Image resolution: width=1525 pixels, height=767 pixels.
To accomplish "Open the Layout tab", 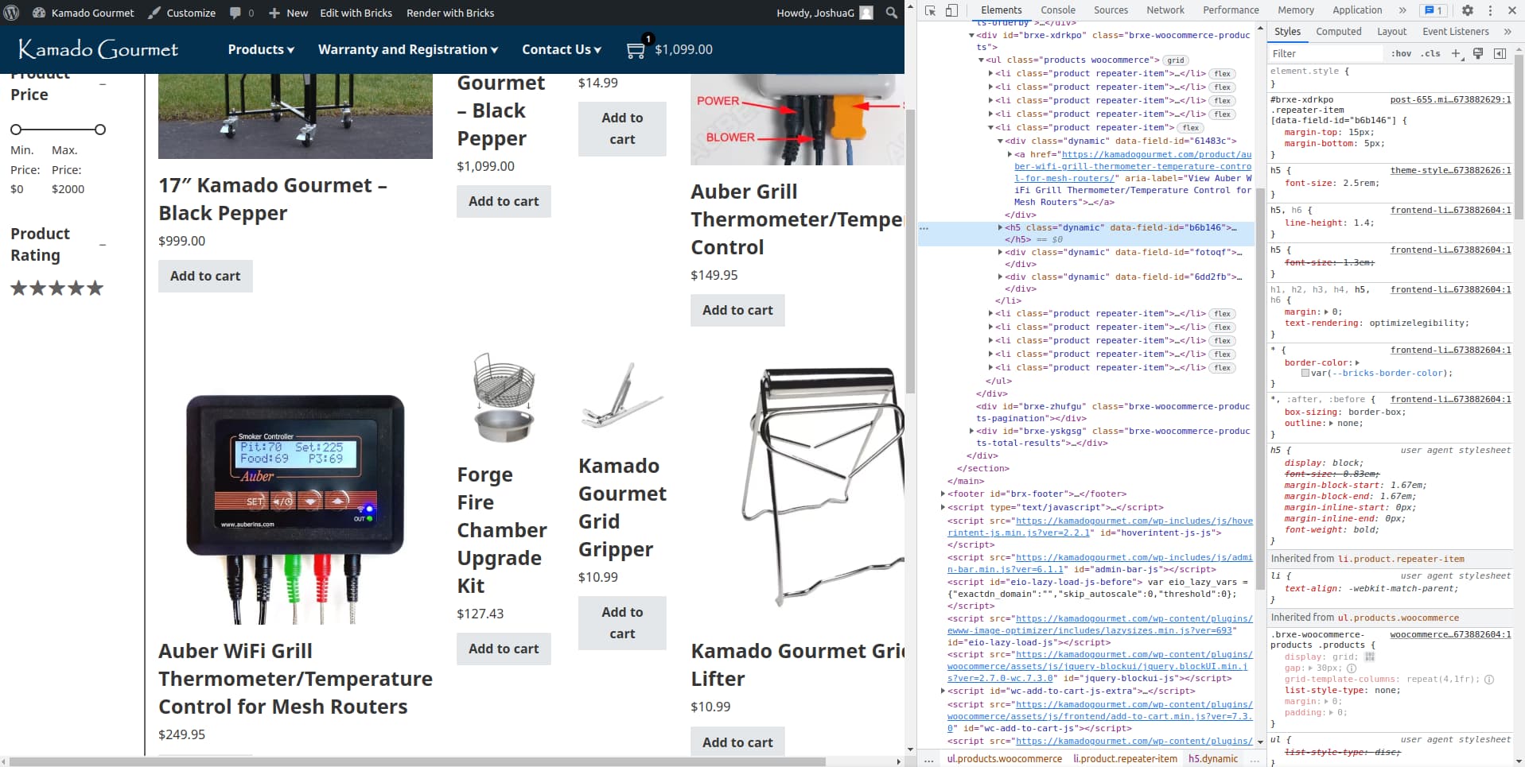I will coord(1392,32).
